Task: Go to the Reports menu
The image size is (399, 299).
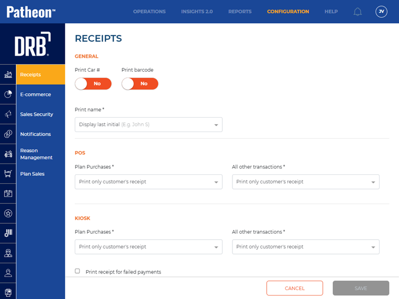Action: point(240,11)
